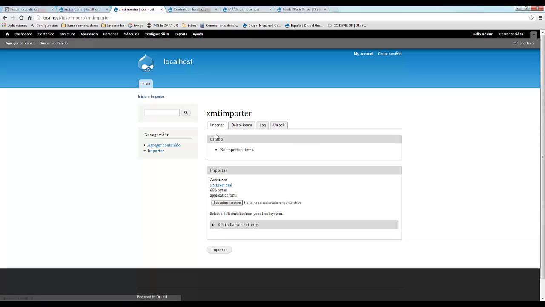Select the Importar tab

pyautogui.click(x=217, y=125)
